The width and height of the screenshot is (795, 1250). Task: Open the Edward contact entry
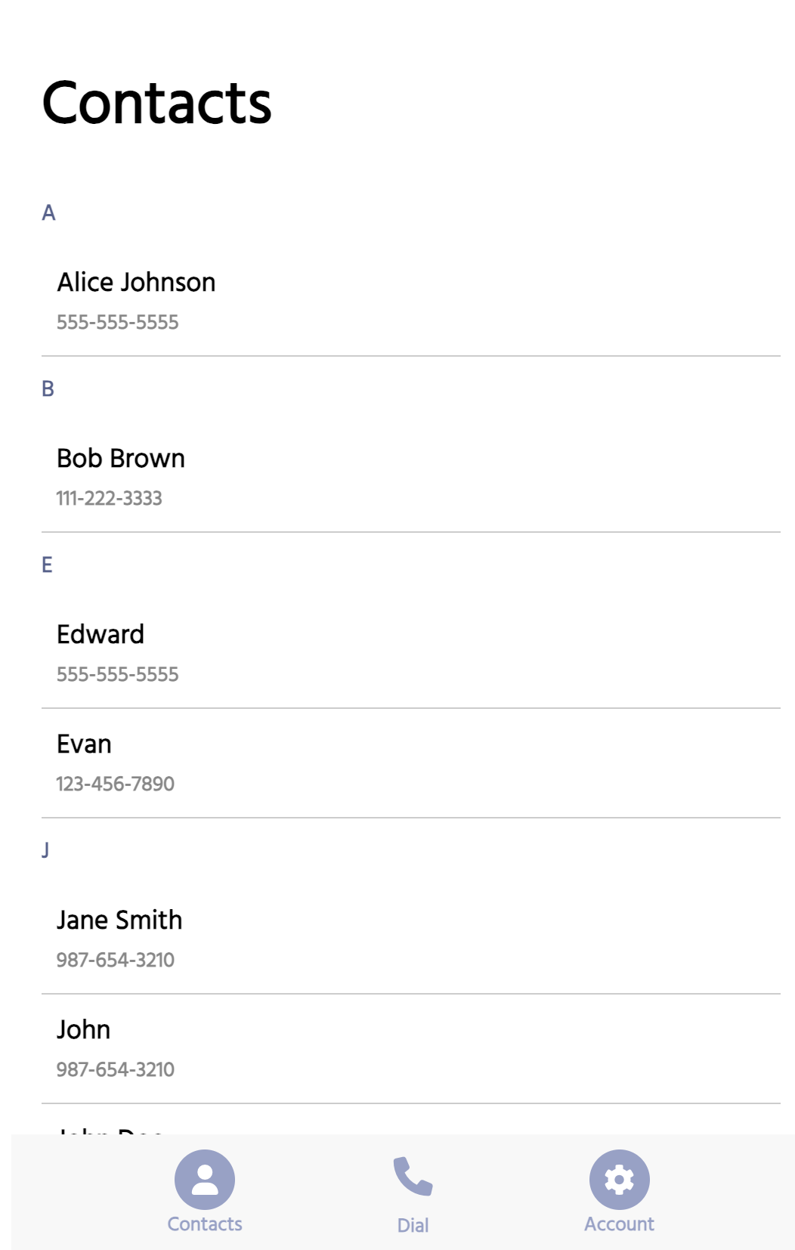coord(101,635)
